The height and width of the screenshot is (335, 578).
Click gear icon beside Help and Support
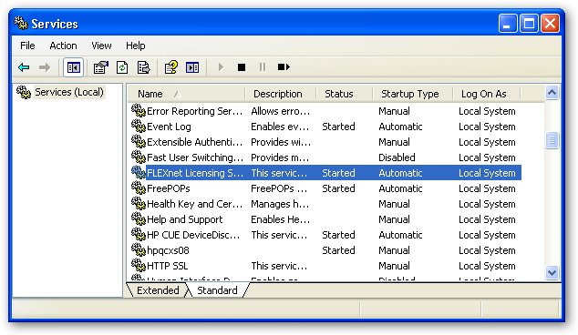pyautogui.click(x=139, y=219)
